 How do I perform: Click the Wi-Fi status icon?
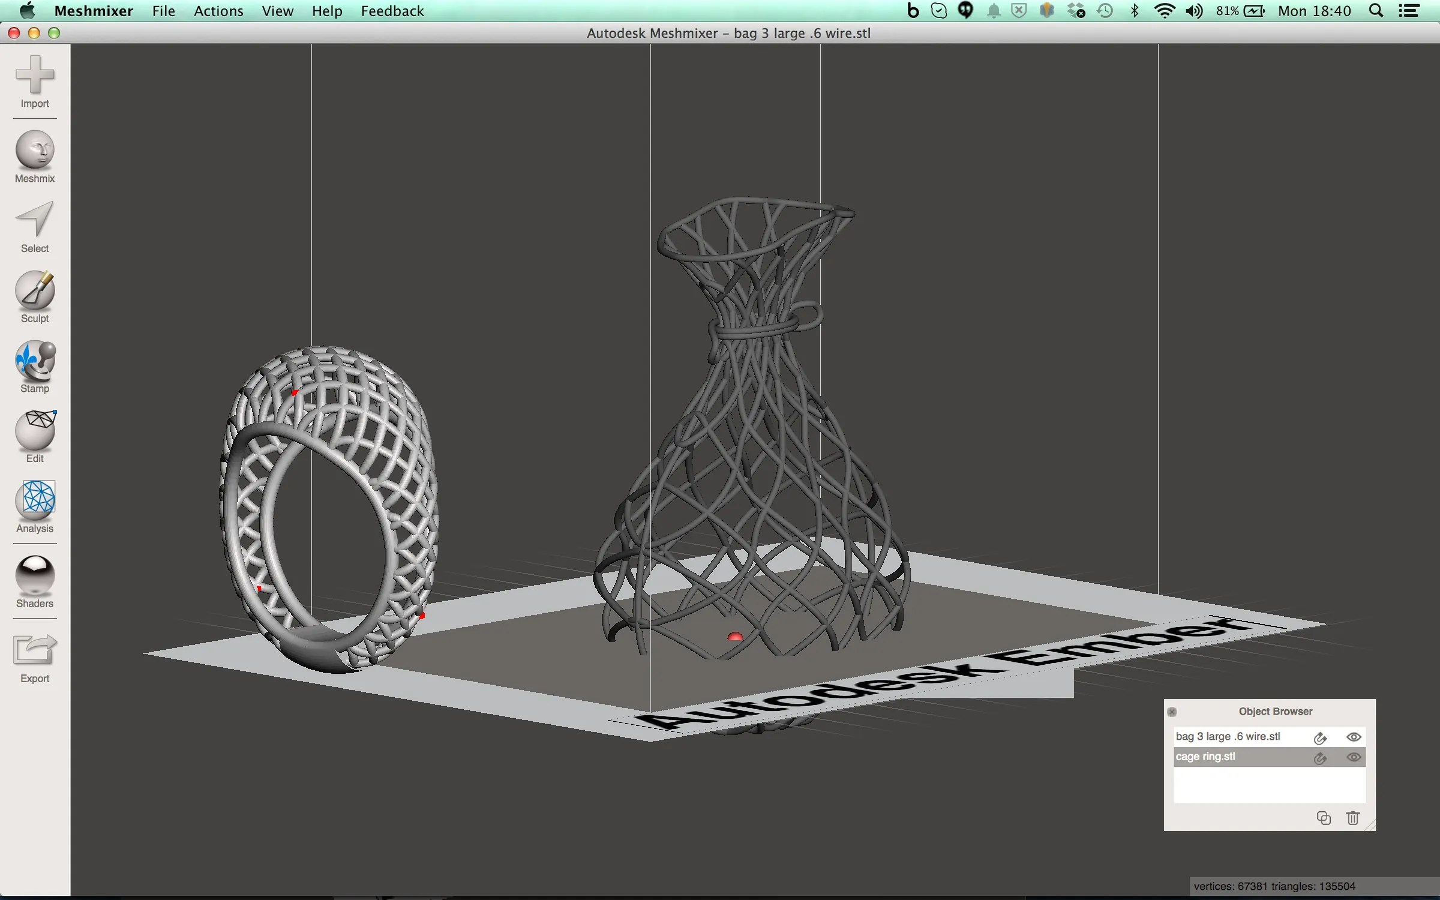click(1165, 11)
